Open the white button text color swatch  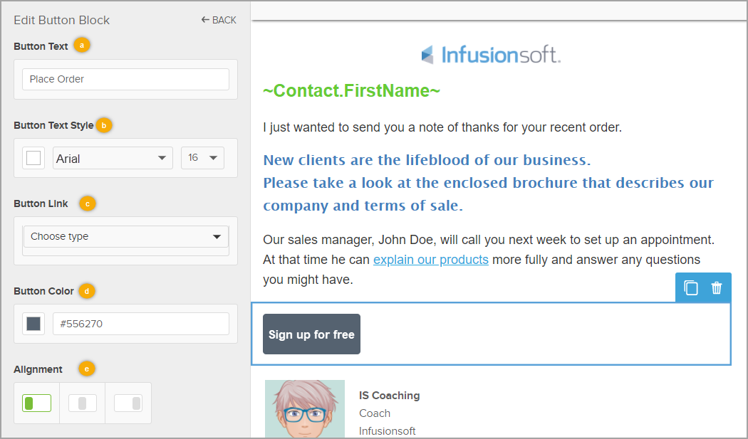pos(33,158)
